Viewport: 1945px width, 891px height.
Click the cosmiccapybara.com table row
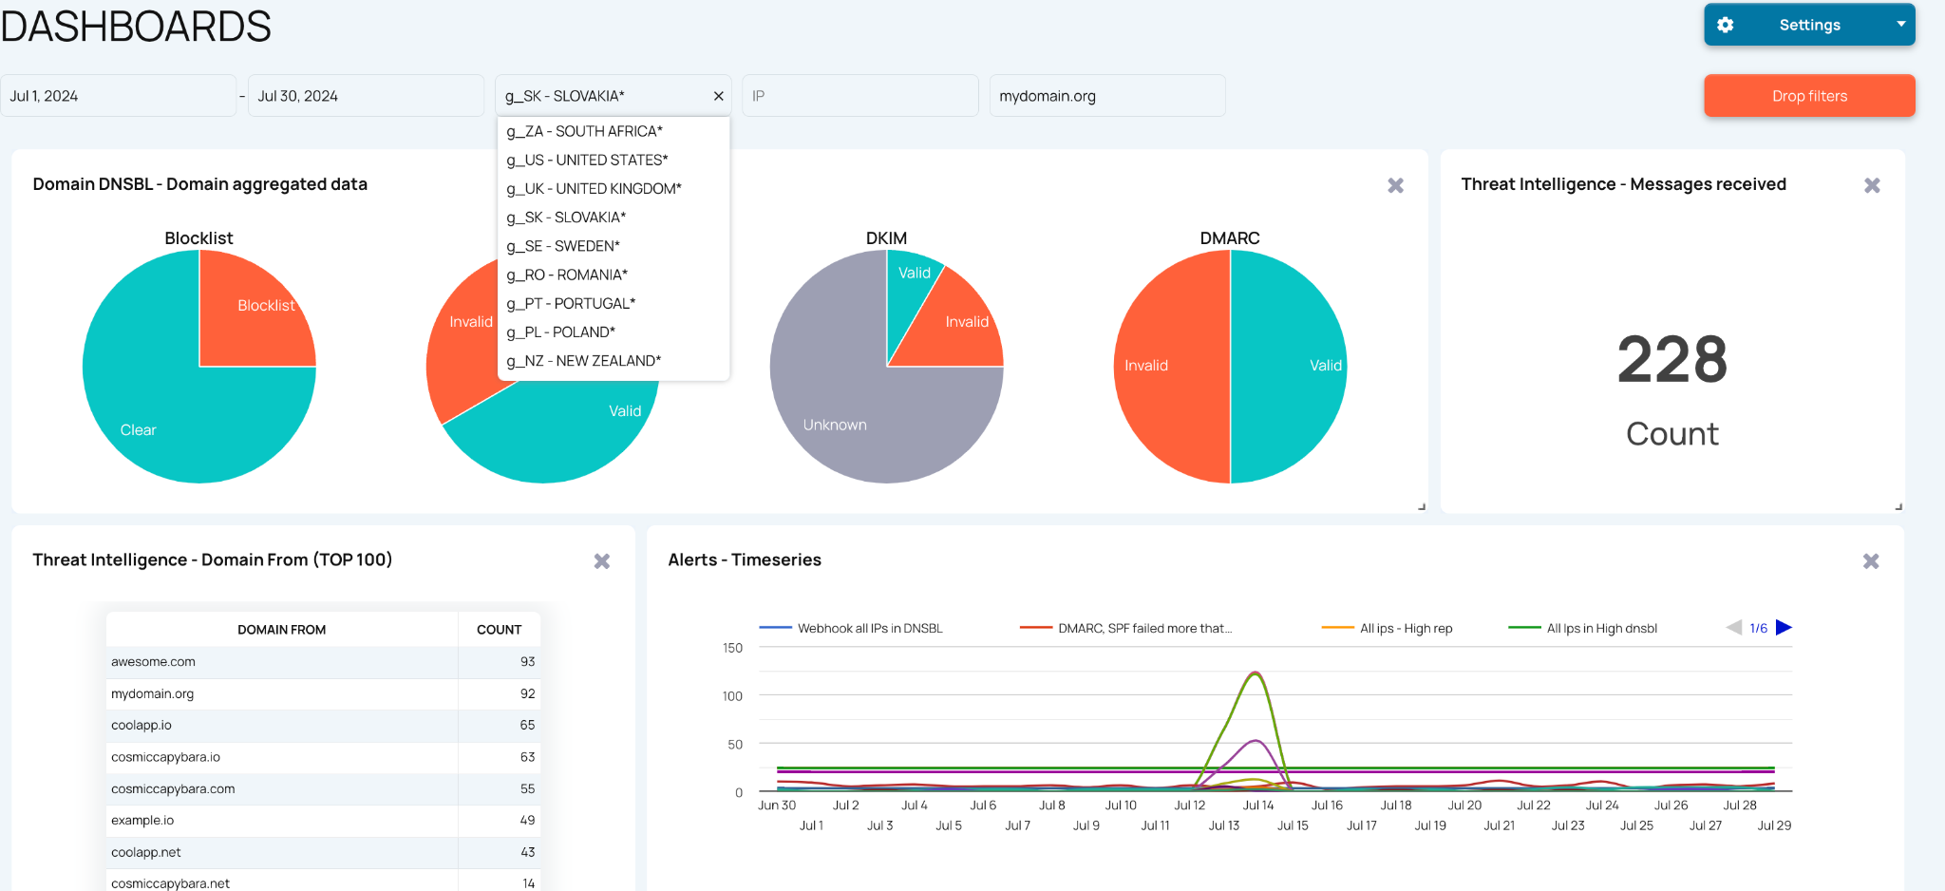(324, 789)
